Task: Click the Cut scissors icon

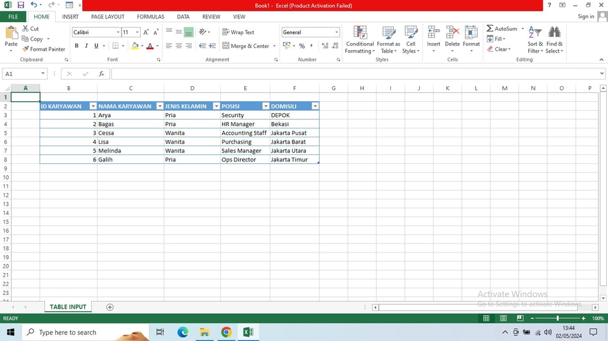Action: tap(25, 28)
